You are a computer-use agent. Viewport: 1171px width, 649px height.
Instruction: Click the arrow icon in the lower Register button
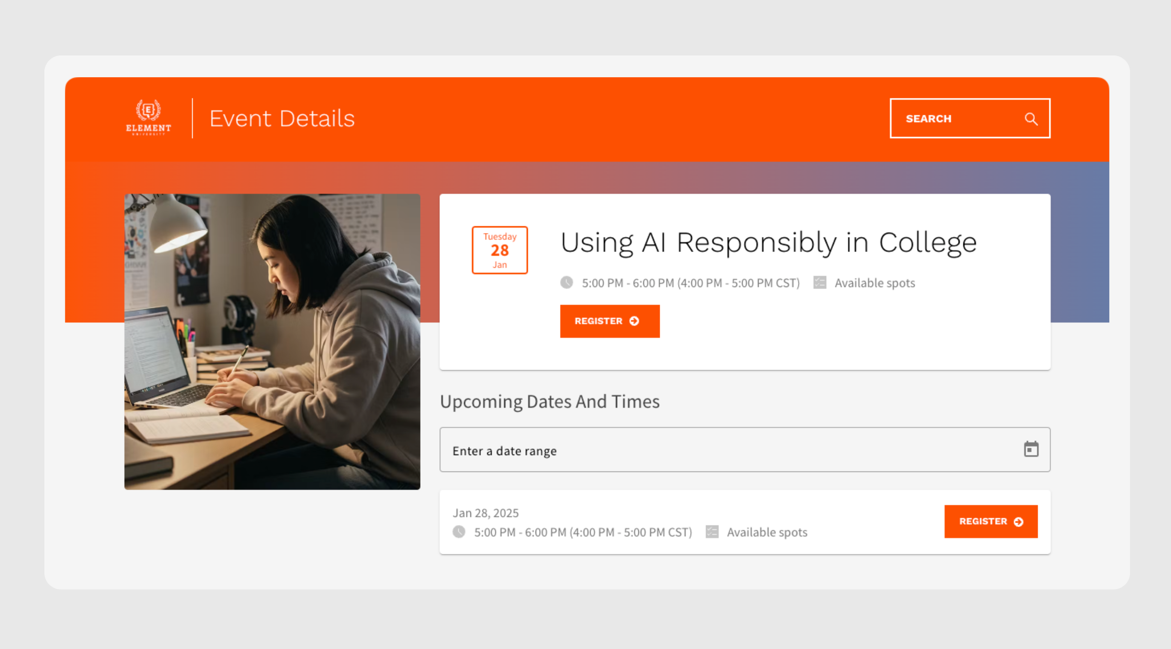point(1018,521)
